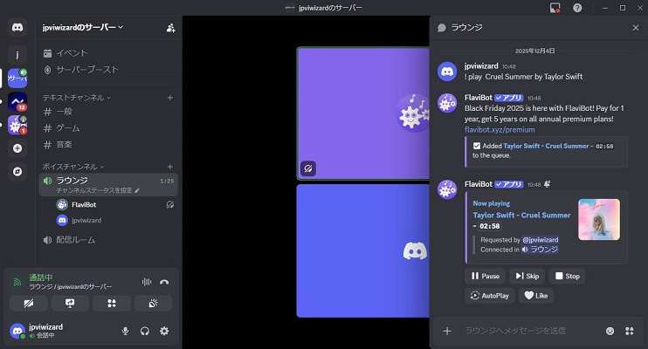Open attachment plus button in chat
The image size is (648, 349).
[x=447, y=331]
